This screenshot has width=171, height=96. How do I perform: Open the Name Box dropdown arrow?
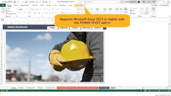click(x=38, y=20)
